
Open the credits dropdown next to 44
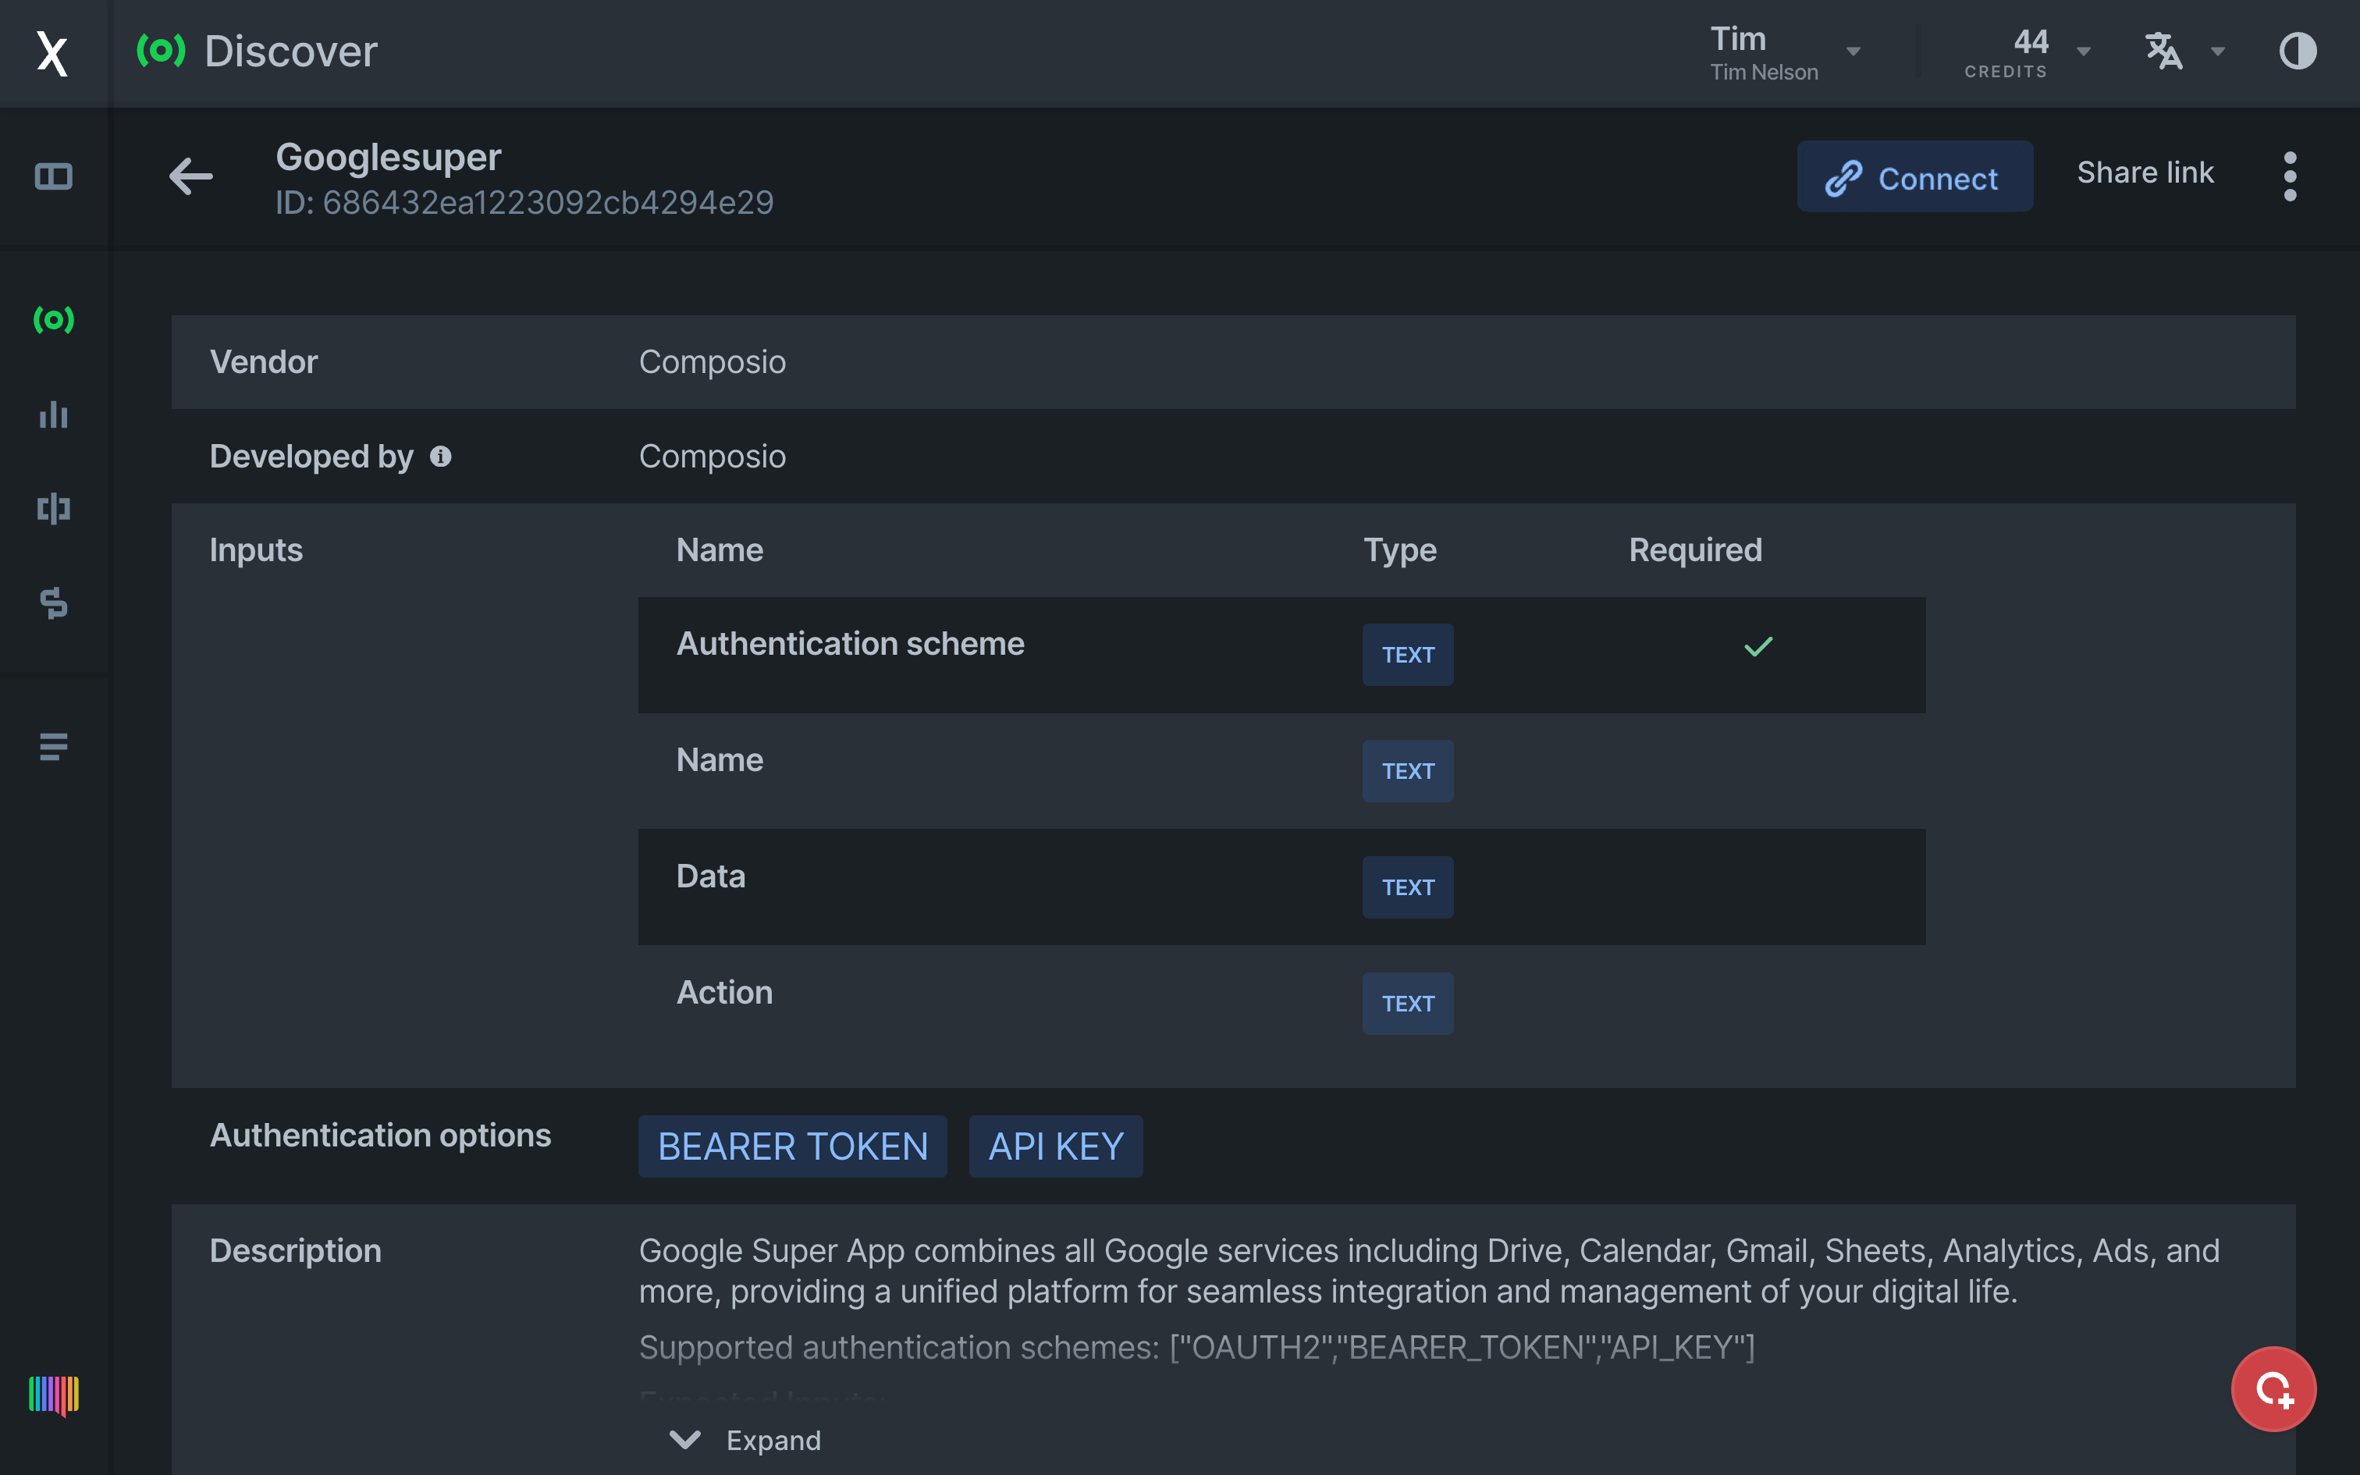(x=2084, y=51)
